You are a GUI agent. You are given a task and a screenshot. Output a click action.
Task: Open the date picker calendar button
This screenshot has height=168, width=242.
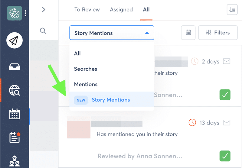pyautogui.click(x=188, y=33)
